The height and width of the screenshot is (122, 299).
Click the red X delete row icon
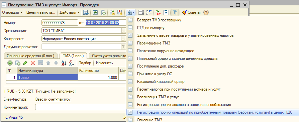coord(33,63)
